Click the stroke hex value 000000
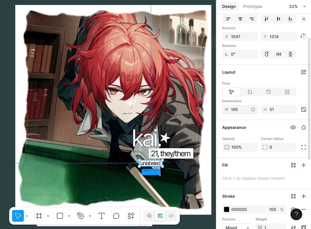The width and height of the screenshot is (311, 229). (239, 209)
